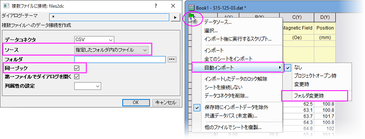Open the データコネクタ CSV dropdown
This screenshot has width=365, height=139.
94,40
